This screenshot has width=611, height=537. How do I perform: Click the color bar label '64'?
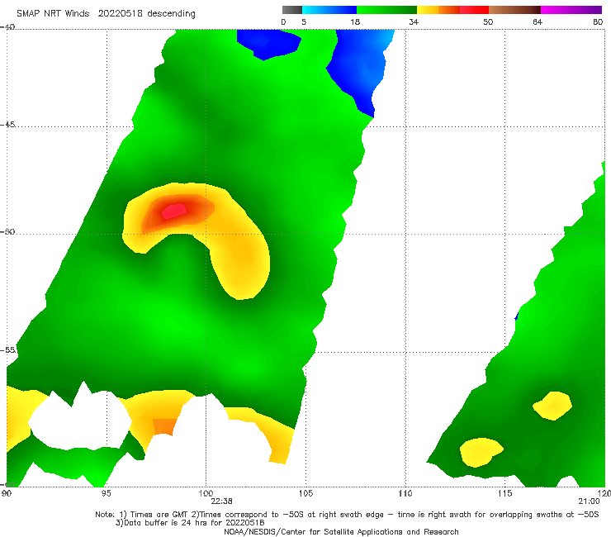pyautogui.click(x=538, y=22)
